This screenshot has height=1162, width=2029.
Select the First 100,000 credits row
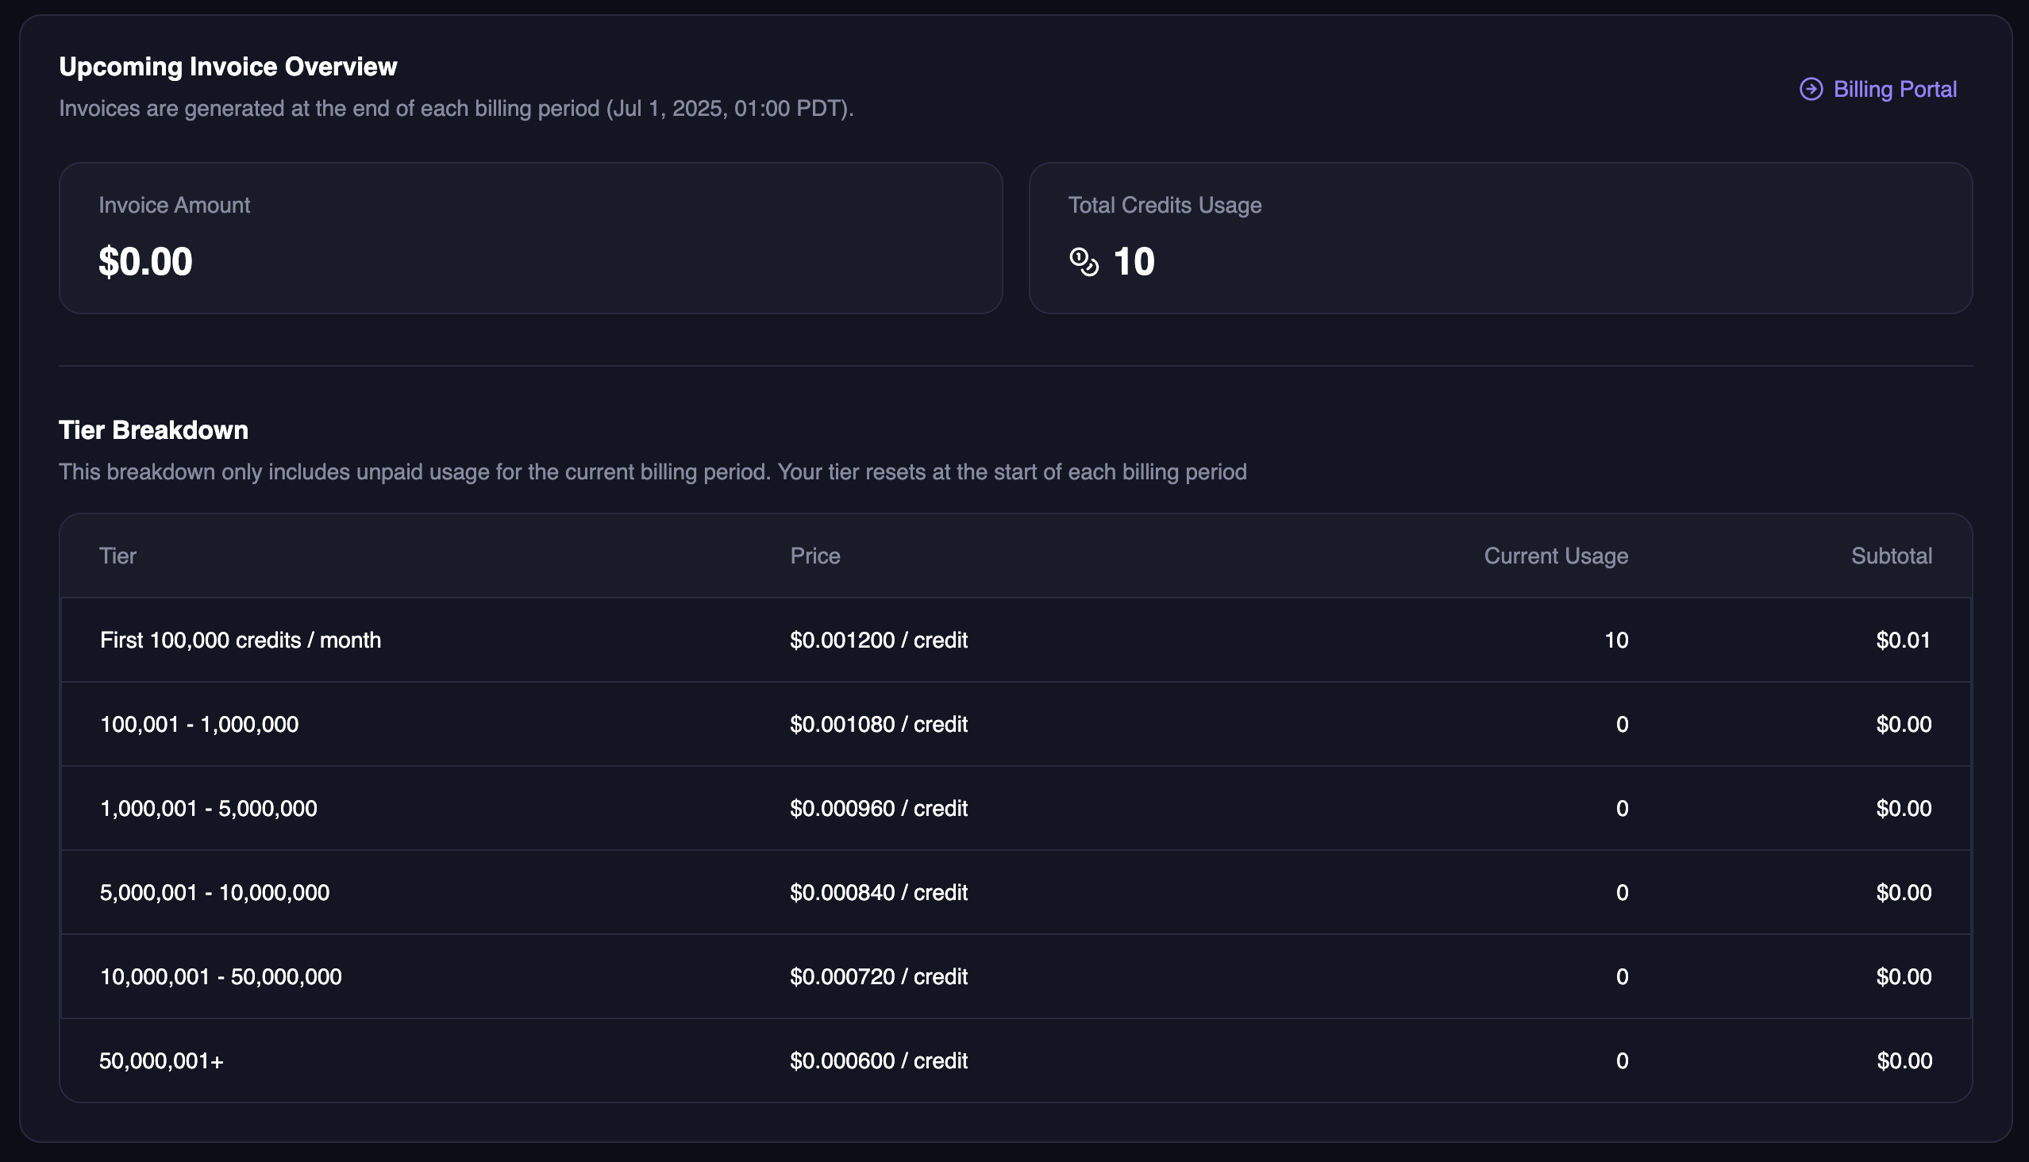(240, 640)
